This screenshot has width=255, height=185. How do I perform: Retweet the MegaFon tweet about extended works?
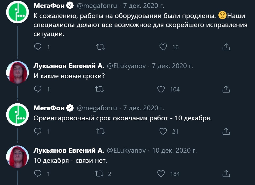point(100,47)
